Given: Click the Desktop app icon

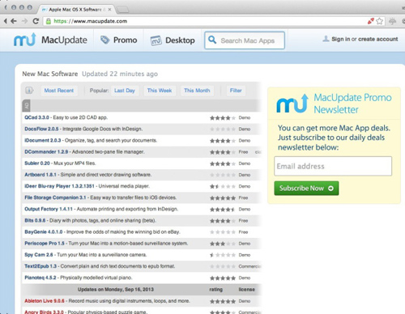Looking at the screenshot, I should [x=156, y=40].
